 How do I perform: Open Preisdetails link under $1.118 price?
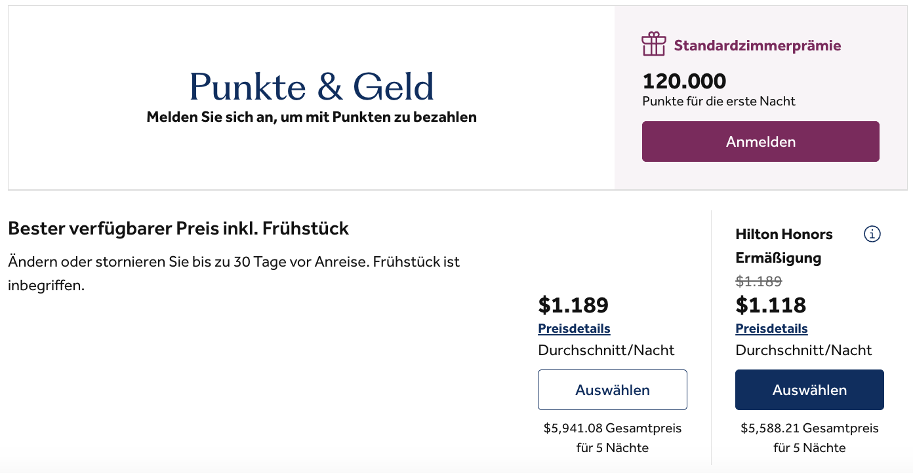coord(771,328)
